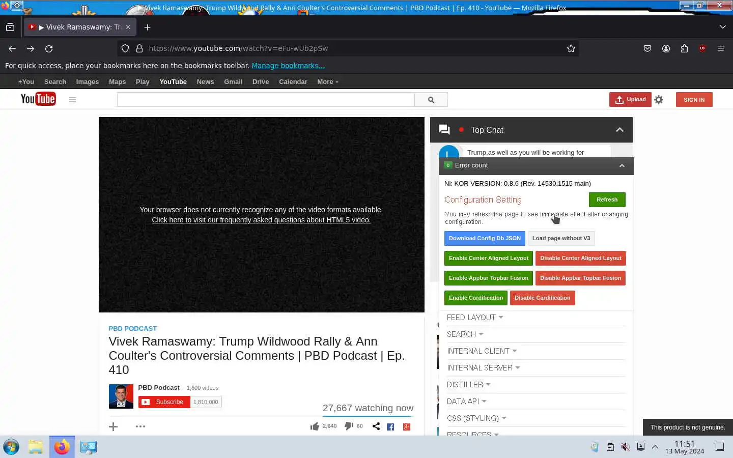Collapse the Error count panel

pos(622,165)
